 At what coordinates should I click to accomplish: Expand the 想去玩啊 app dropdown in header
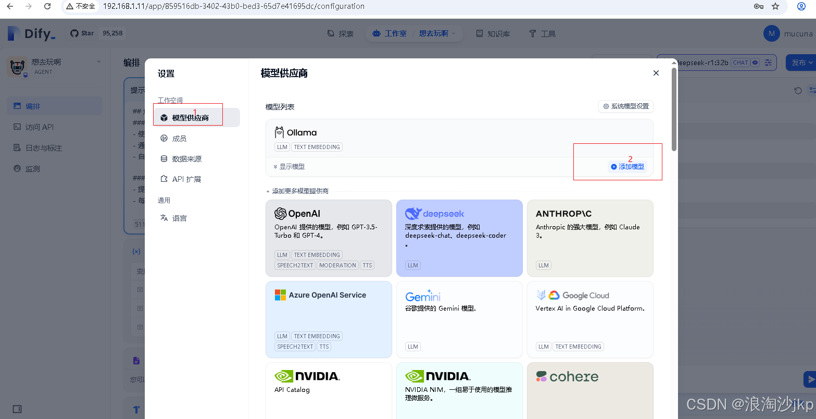437,33
